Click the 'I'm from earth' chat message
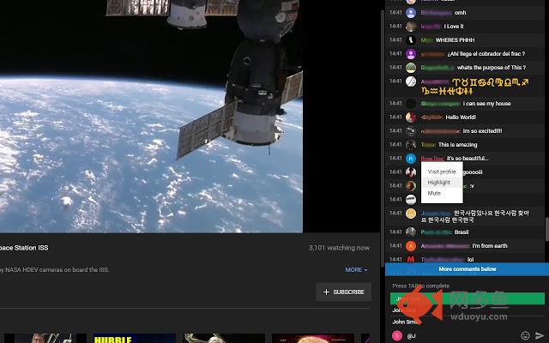The width and height of the screenshot is (549, 343). [490, 246]
